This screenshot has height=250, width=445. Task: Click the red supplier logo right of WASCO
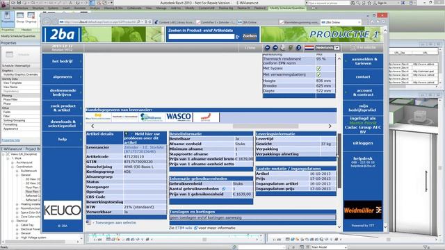tap(206, 117)
